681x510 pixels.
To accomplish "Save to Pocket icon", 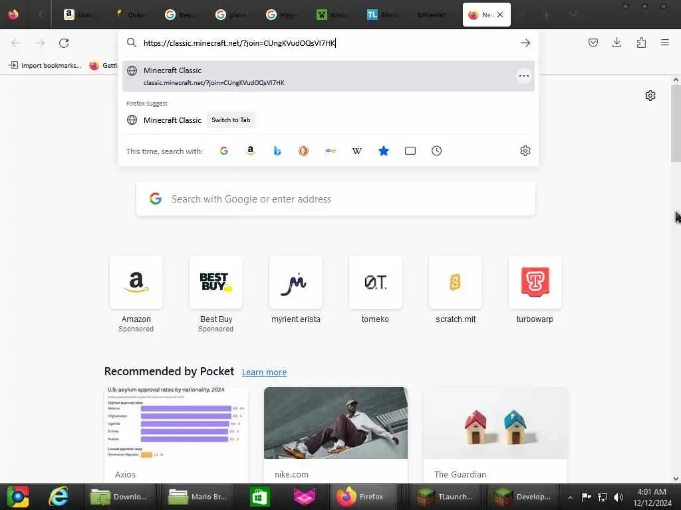I will click(x=593, y=42).
